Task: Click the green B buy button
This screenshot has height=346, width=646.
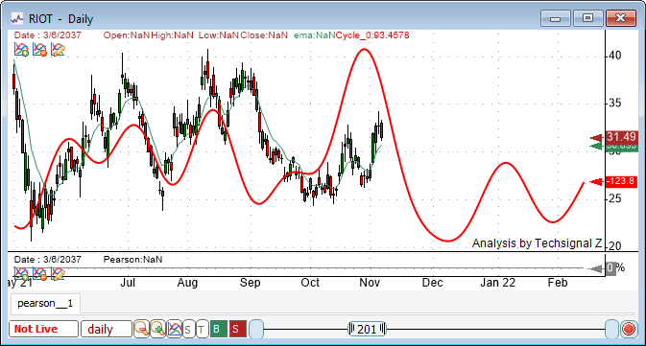Action: (x=218, y=329)
